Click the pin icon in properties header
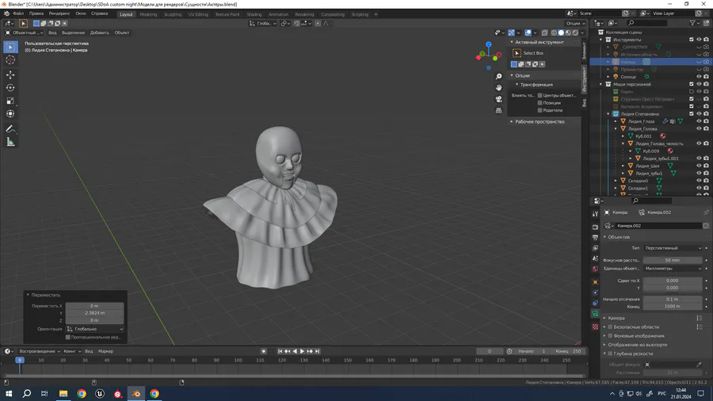 pyautogui.click(x=706, y=212)
